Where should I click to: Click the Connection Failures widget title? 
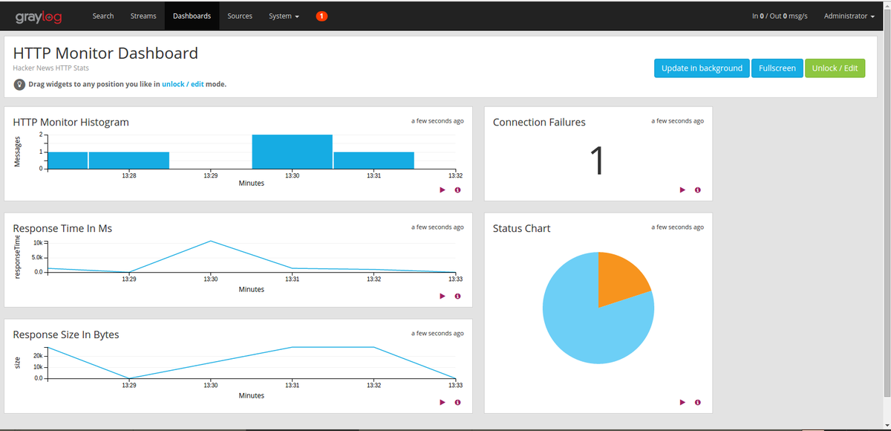(539, 122)
